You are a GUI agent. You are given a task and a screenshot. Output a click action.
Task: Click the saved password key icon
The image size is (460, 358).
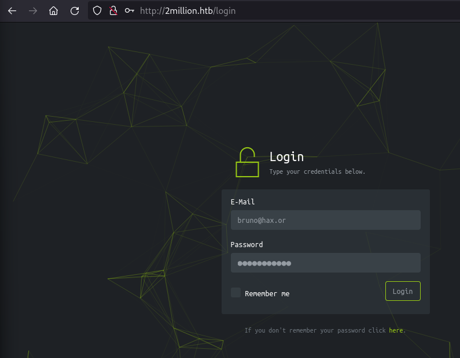(x=130, y=10)
